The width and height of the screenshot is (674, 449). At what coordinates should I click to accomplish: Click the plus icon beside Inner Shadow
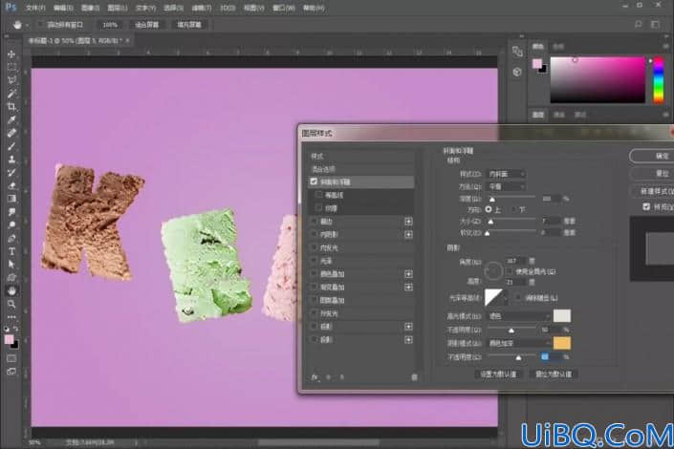click(x=408, y=235)
